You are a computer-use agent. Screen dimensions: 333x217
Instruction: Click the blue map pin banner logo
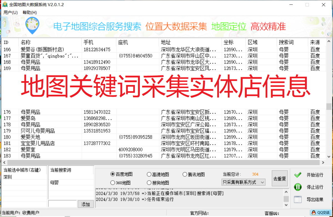click(32, 26)
